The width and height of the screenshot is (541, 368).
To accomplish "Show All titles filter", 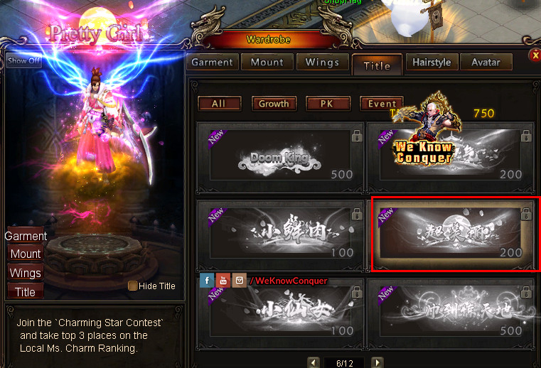I will point(220,104).
